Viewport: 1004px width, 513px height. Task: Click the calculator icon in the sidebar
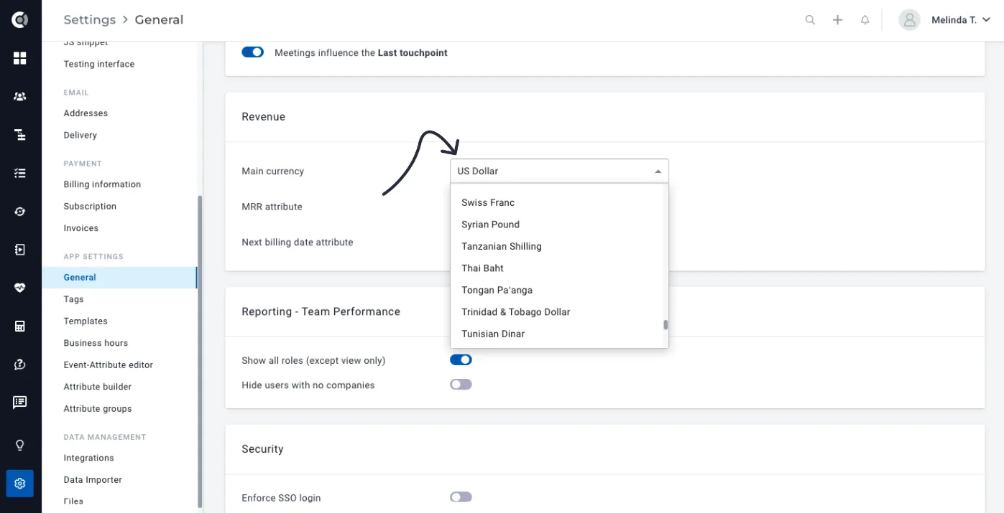[x=20, y=326]
